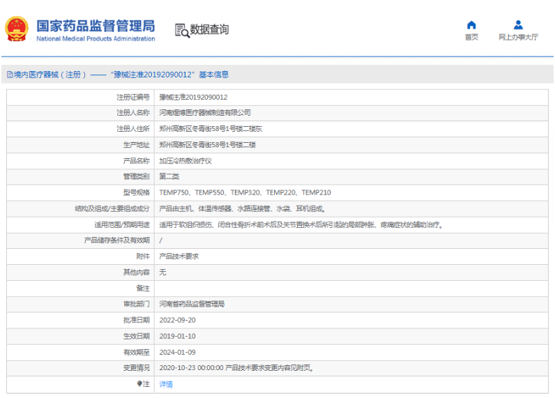Select the 无 value in 其他内容 row
Screen dimensions: 555x398
tap(163, 273)
